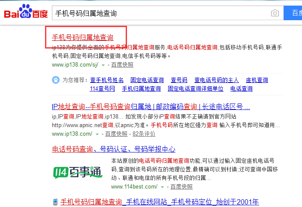Open 百度快照 for the ip138.com/sj result
The image size is (302, 207).
coord(122,65)
